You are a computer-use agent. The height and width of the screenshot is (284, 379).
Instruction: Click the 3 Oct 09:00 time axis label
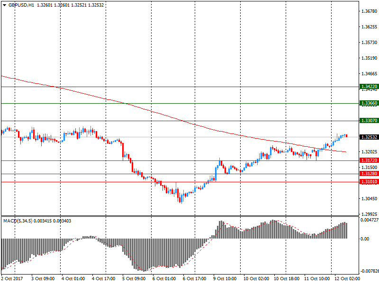click(x=43, y=278)
